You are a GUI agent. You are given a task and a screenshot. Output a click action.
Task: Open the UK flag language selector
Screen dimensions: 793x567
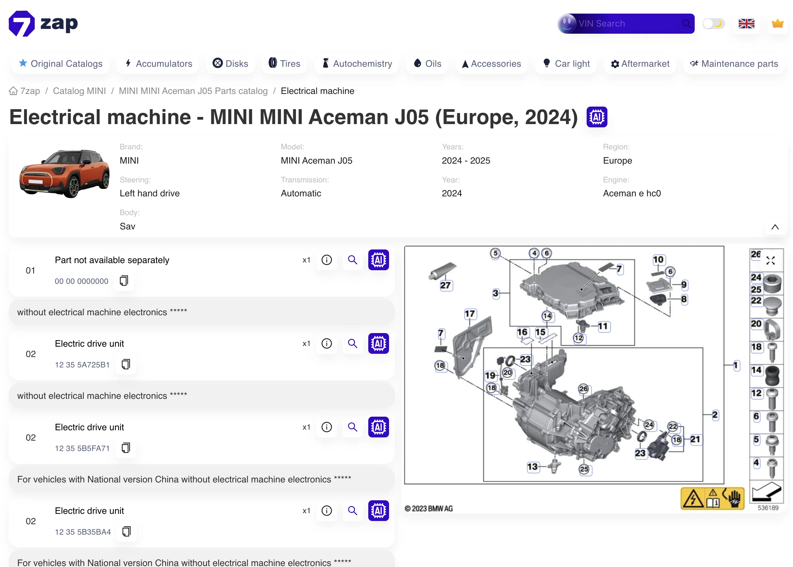click(x=747, y=23)
